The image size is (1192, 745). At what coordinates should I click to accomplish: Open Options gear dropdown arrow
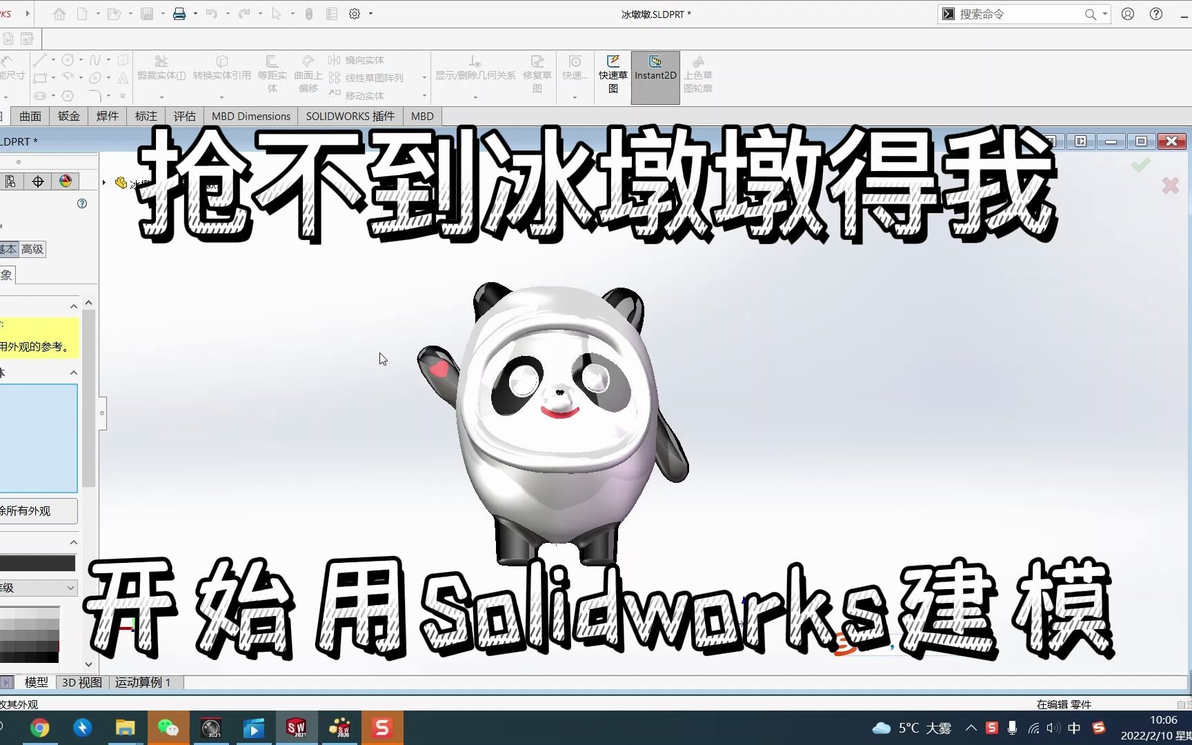point(370,14)
